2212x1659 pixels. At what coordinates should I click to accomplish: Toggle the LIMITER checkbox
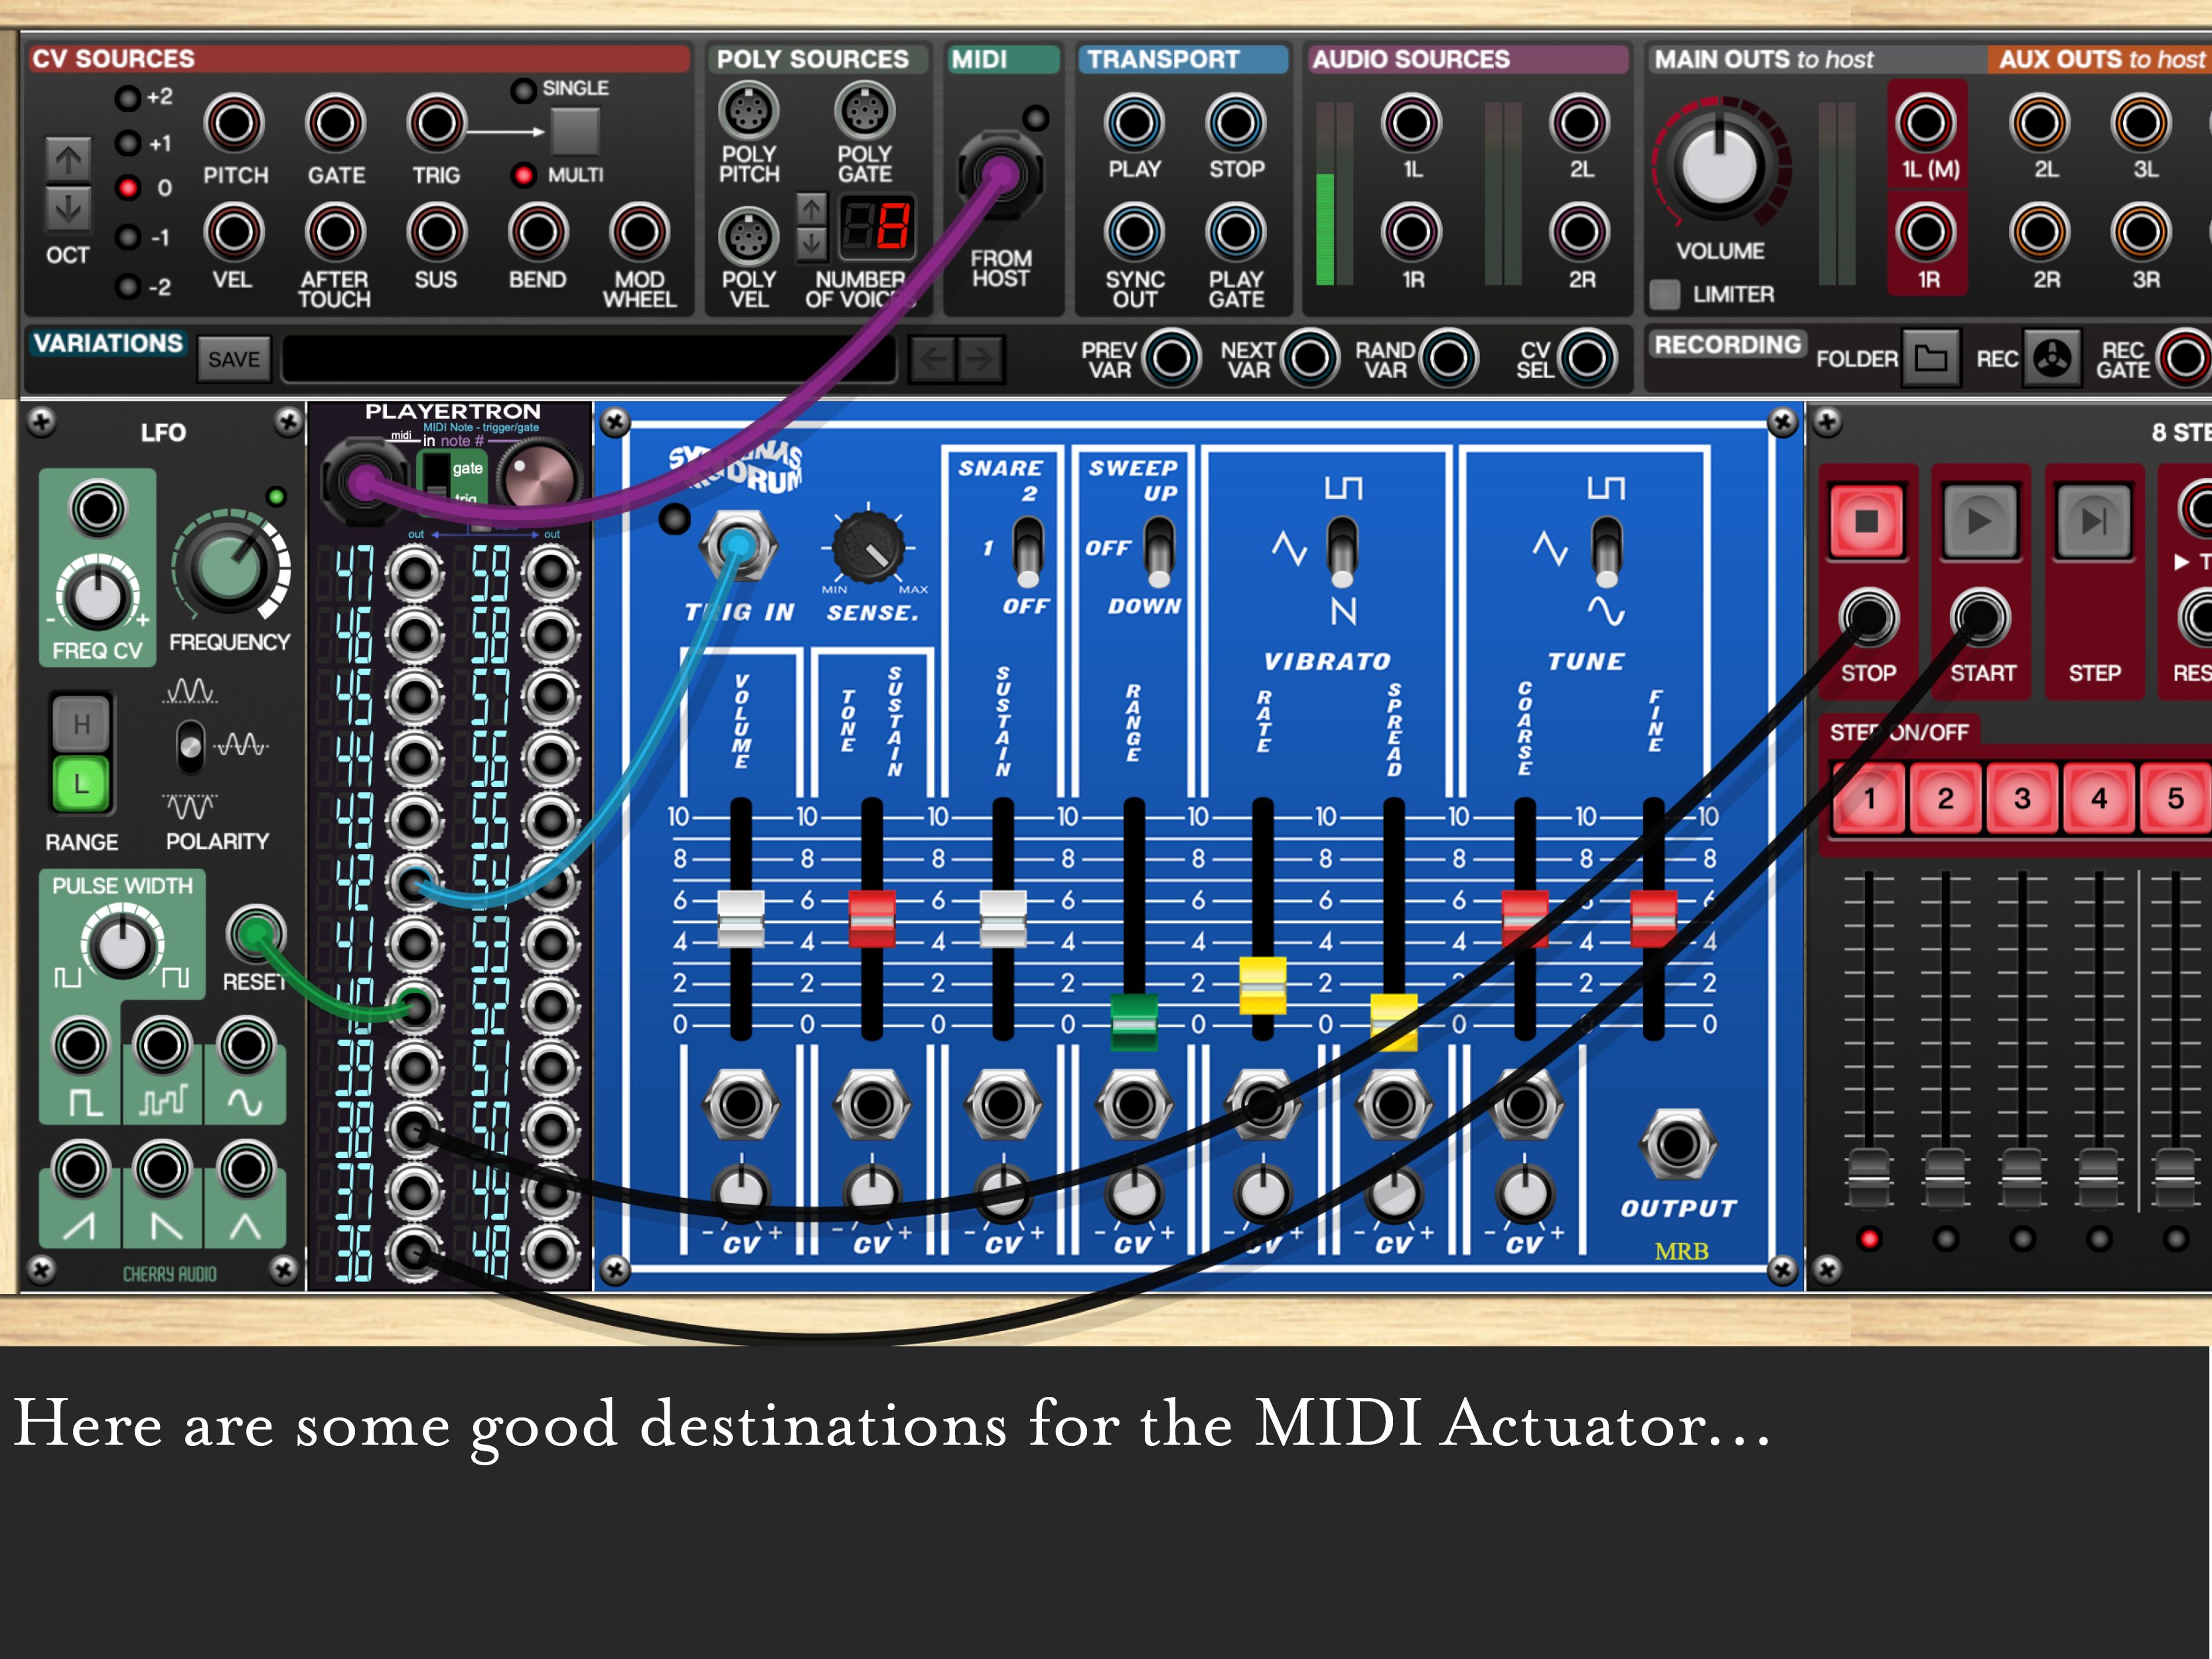pyautogui.click(x=1664, y=294)
